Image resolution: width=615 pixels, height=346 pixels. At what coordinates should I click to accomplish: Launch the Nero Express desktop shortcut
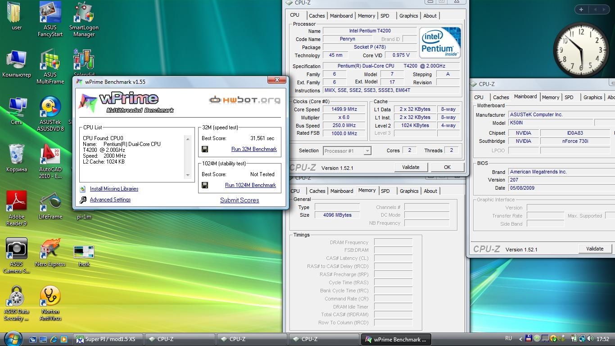pyautogui.click(x=50, y=253)
